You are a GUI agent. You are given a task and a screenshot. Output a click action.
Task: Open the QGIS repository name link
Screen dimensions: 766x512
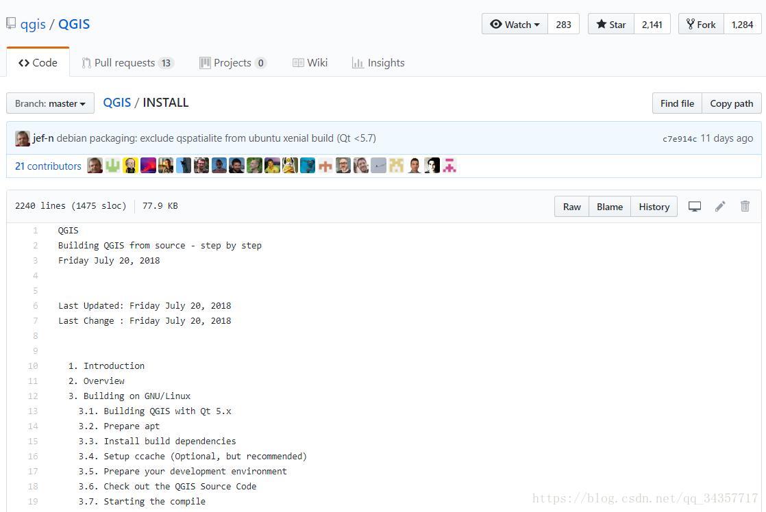point(74,24)
